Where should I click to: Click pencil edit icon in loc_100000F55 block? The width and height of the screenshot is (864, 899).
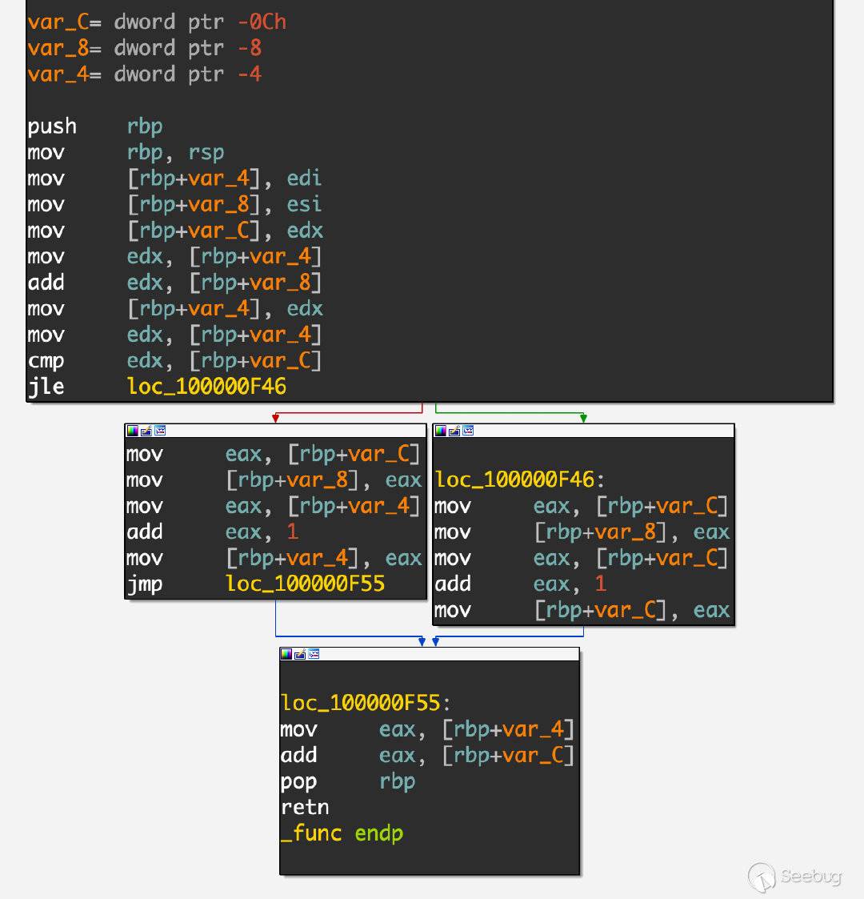point(300,654)
